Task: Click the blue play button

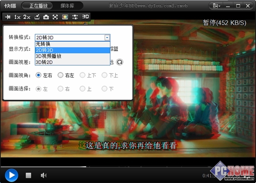Action: pyautogui.click(x=12, y=176)
